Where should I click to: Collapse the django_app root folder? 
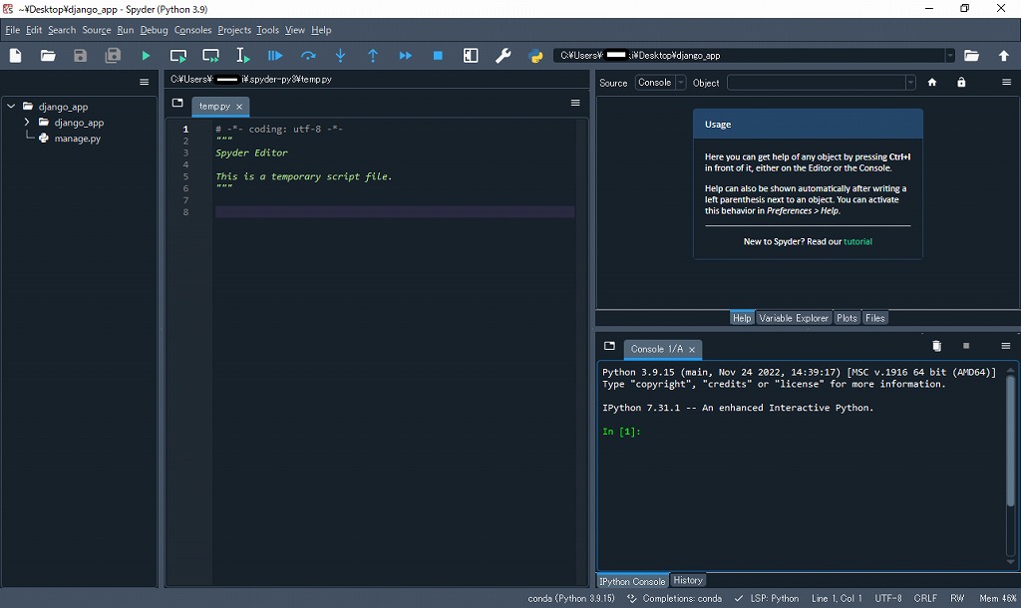click(11, 107)
